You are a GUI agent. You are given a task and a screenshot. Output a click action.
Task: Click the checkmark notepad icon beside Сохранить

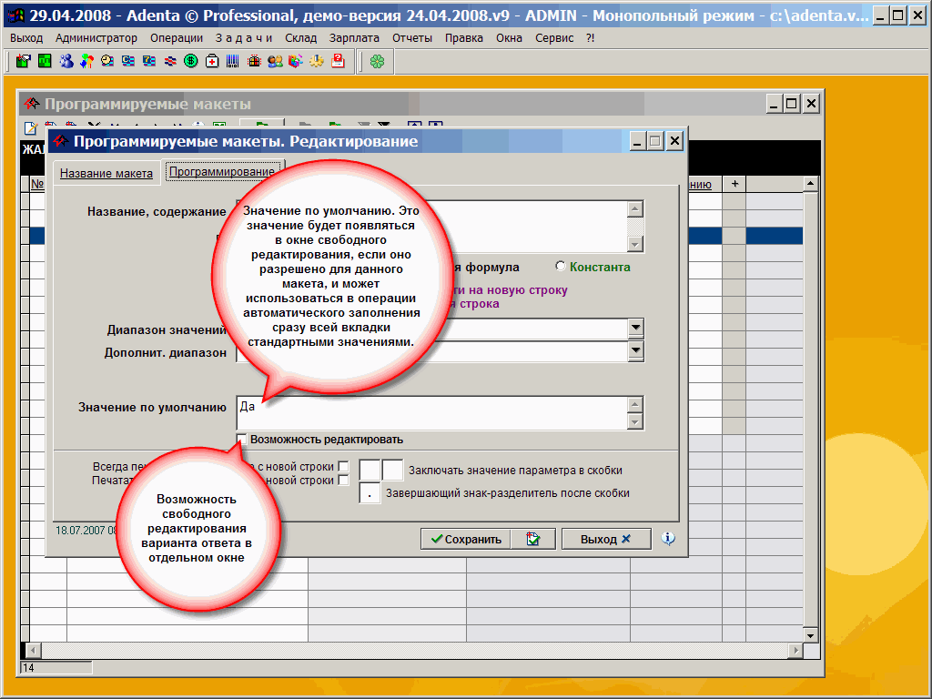tap(532, 539)
